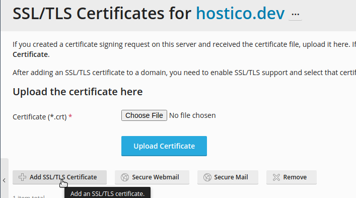Click the 'Certificate (*.crt)' field label
The image size is (356, 198).
point(40,117)
